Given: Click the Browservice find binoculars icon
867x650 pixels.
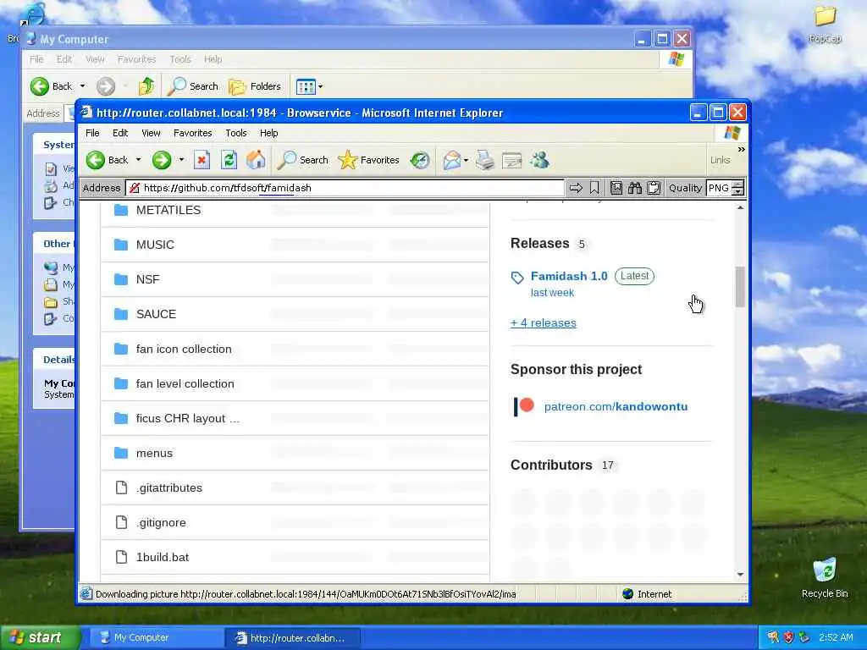Looking at the screenshot, I should (x=635, y=189).
